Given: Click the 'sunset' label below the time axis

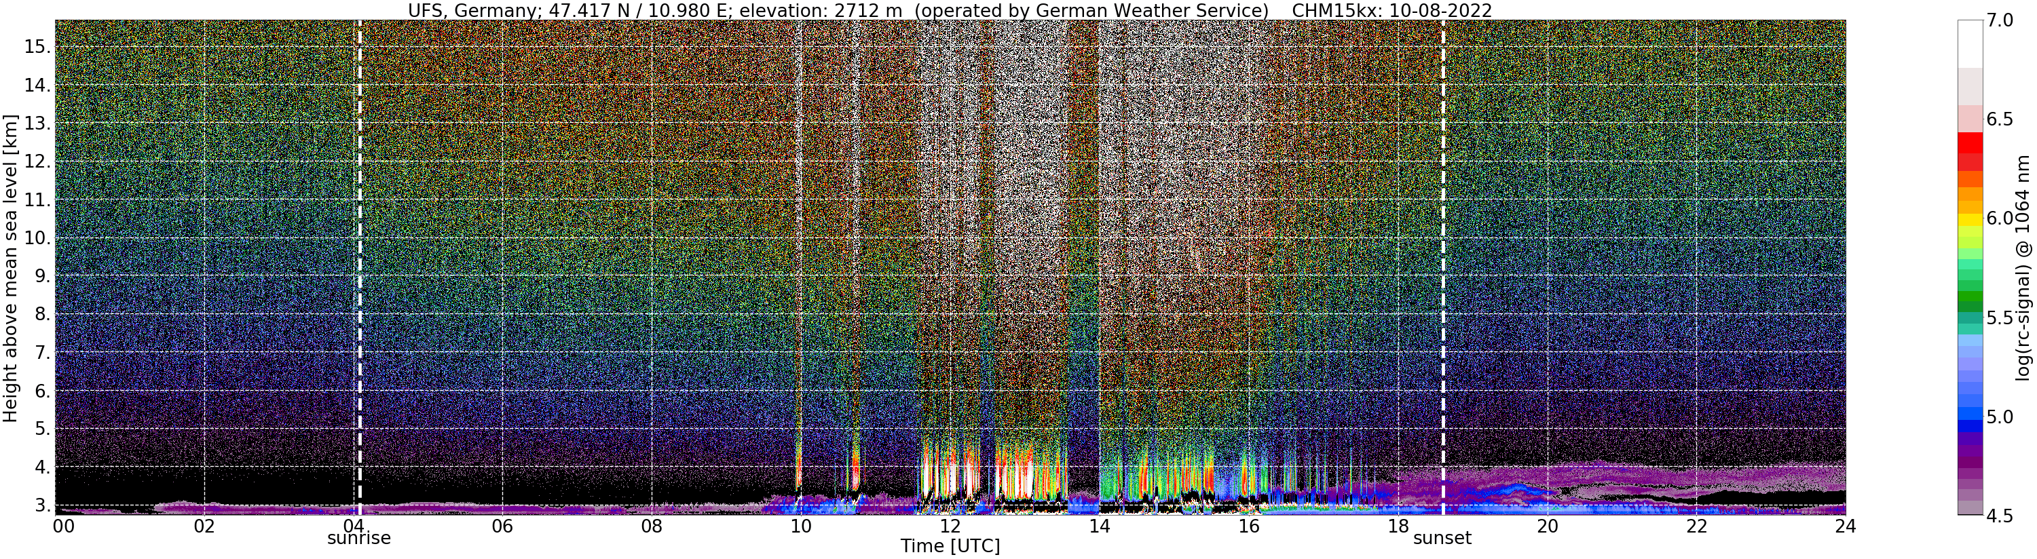Looking at the screenshot, I should coord(1442,539).
